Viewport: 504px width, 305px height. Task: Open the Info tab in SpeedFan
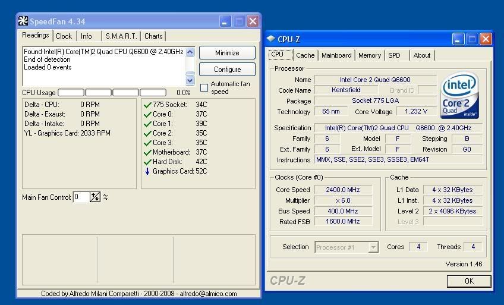[86, 36]
